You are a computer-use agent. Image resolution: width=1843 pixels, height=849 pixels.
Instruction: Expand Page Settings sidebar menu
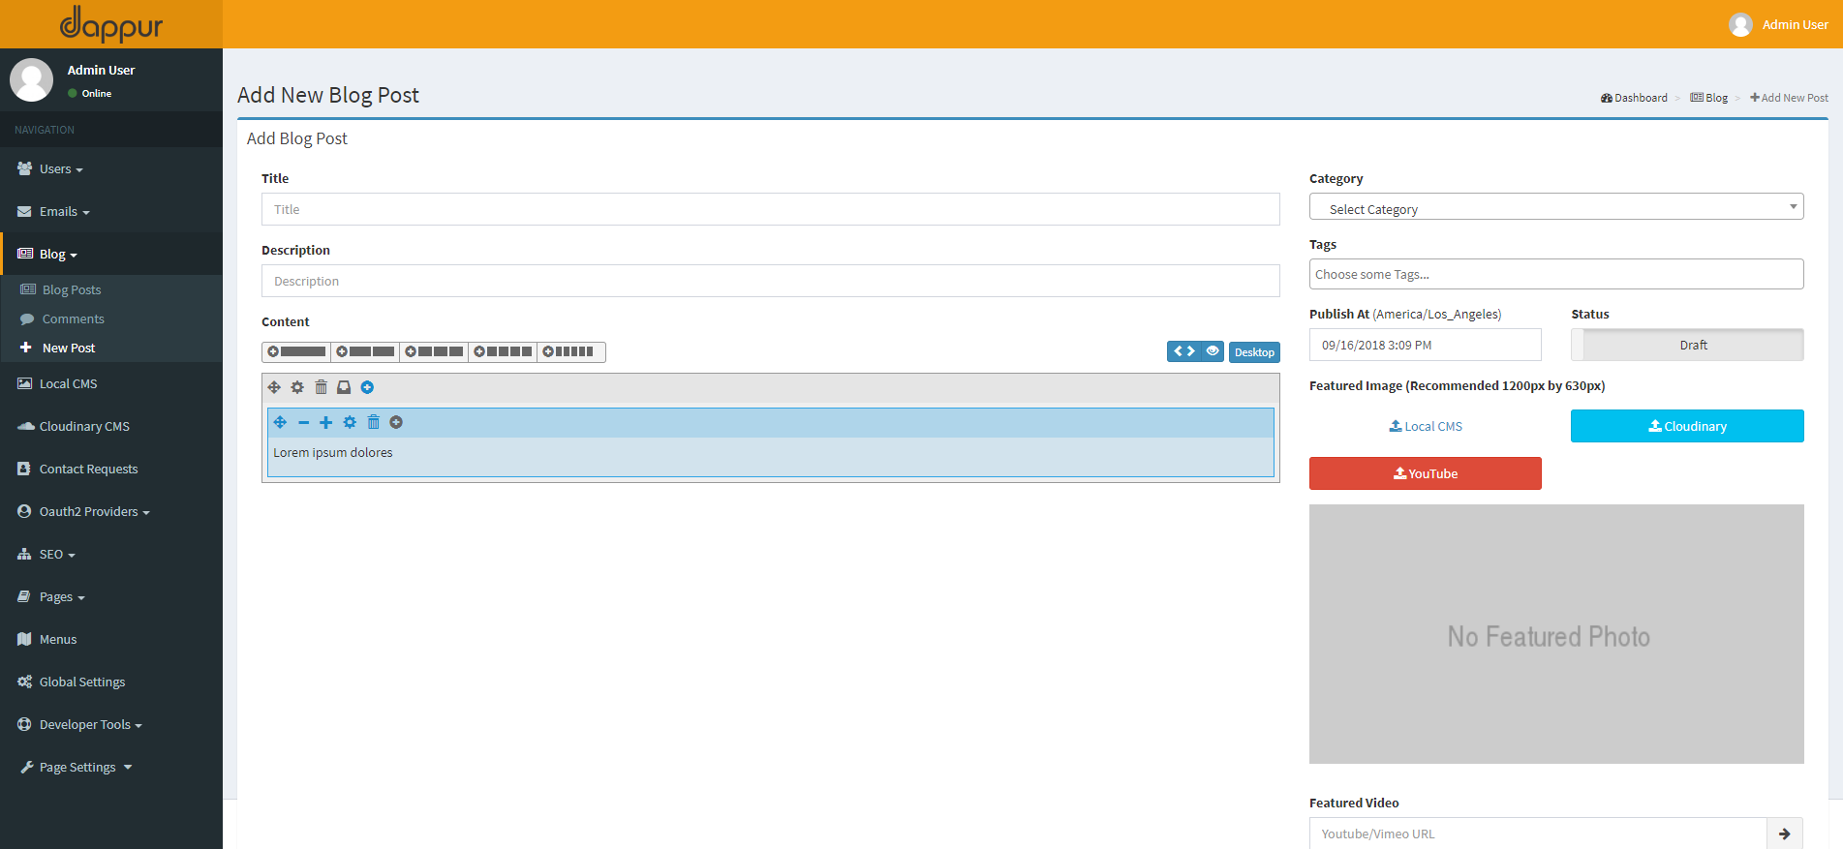tap(111, 767)
